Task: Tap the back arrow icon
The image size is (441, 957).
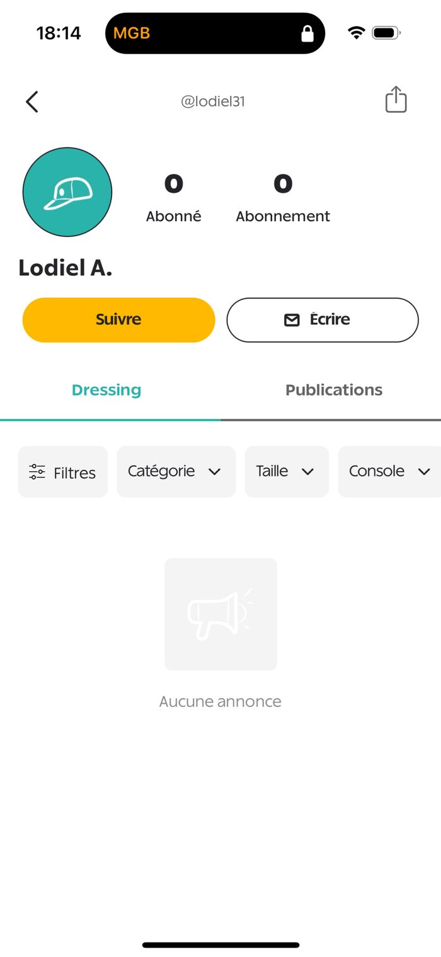Action: pyautogui.click(x=32, y=101)
